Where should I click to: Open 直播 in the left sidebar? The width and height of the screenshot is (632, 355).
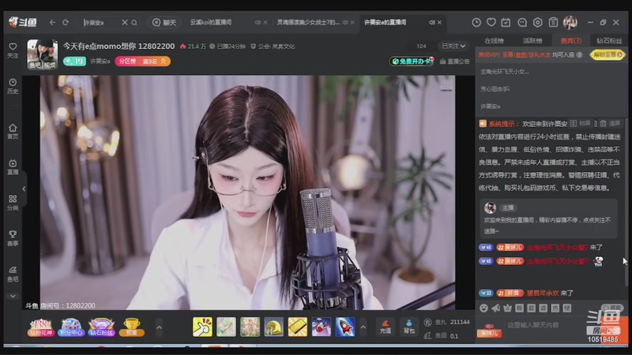[13, 167]
